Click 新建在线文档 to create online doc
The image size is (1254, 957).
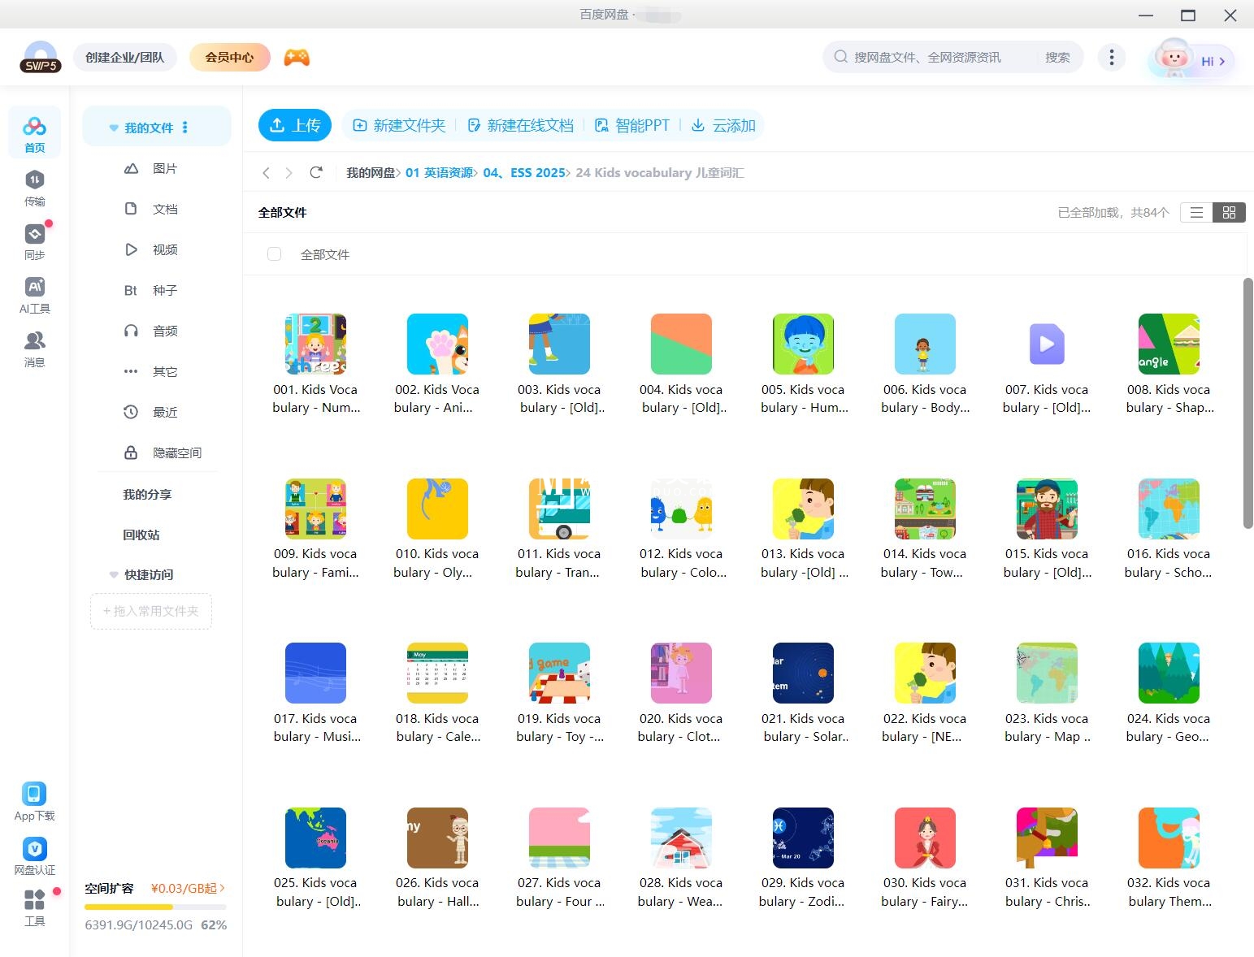(521, 125)
